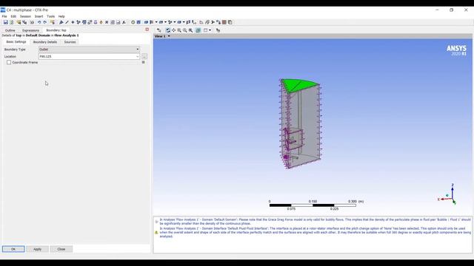Image resolution: width=474 pixels, height=266 pixels.
Task: Click the X delete icon in the toolbar
Action: (107, 22)
